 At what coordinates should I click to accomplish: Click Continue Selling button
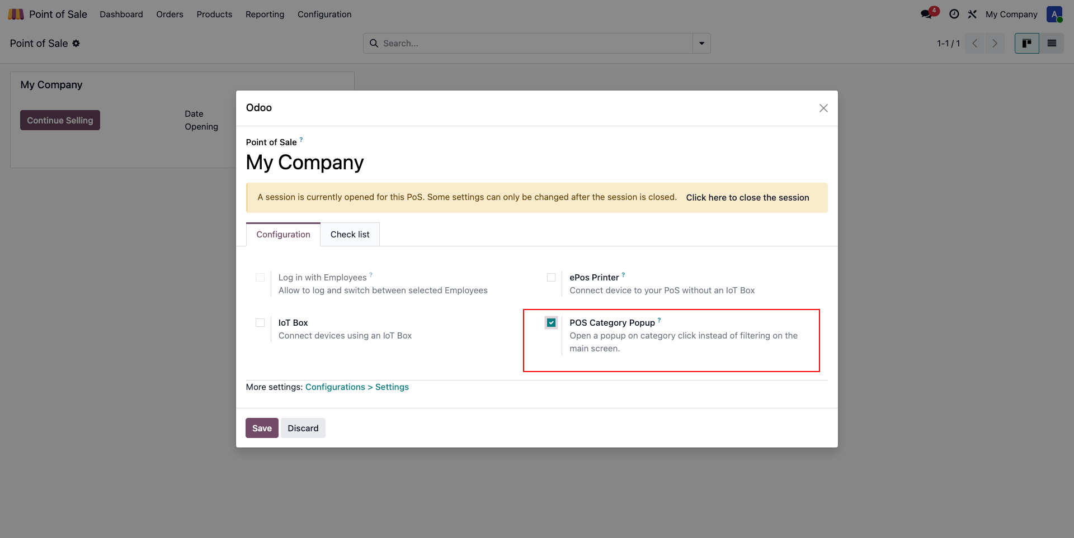(x=60, y=120)
